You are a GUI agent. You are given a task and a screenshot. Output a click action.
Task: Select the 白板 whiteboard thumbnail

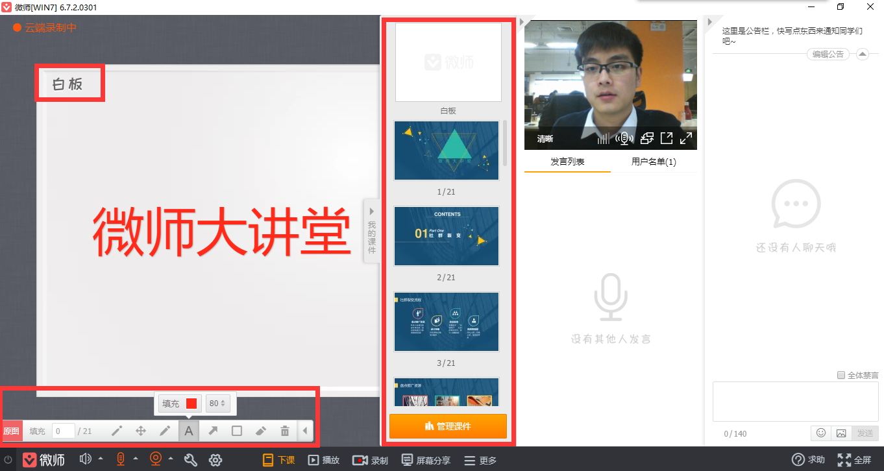(448, 62)
